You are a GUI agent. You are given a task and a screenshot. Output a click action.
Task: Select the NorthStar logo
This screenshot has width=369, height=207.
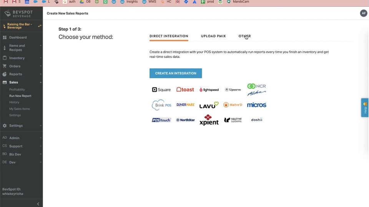tap(185, 120)
